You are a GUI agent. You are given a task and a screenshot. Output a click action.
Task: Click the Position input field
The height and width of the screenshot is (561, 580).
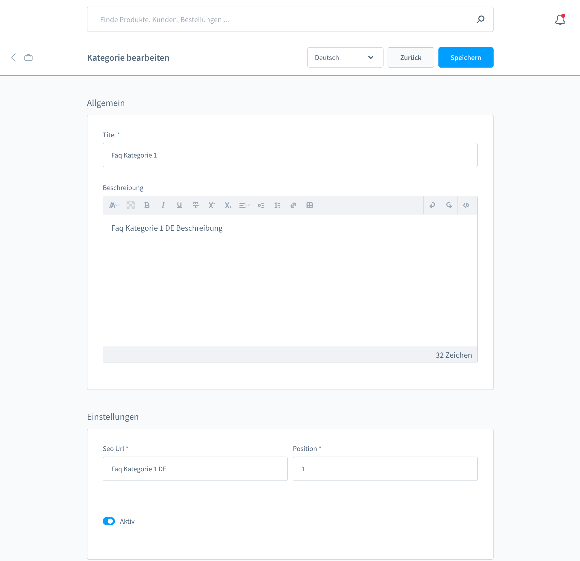click(385, 469)
